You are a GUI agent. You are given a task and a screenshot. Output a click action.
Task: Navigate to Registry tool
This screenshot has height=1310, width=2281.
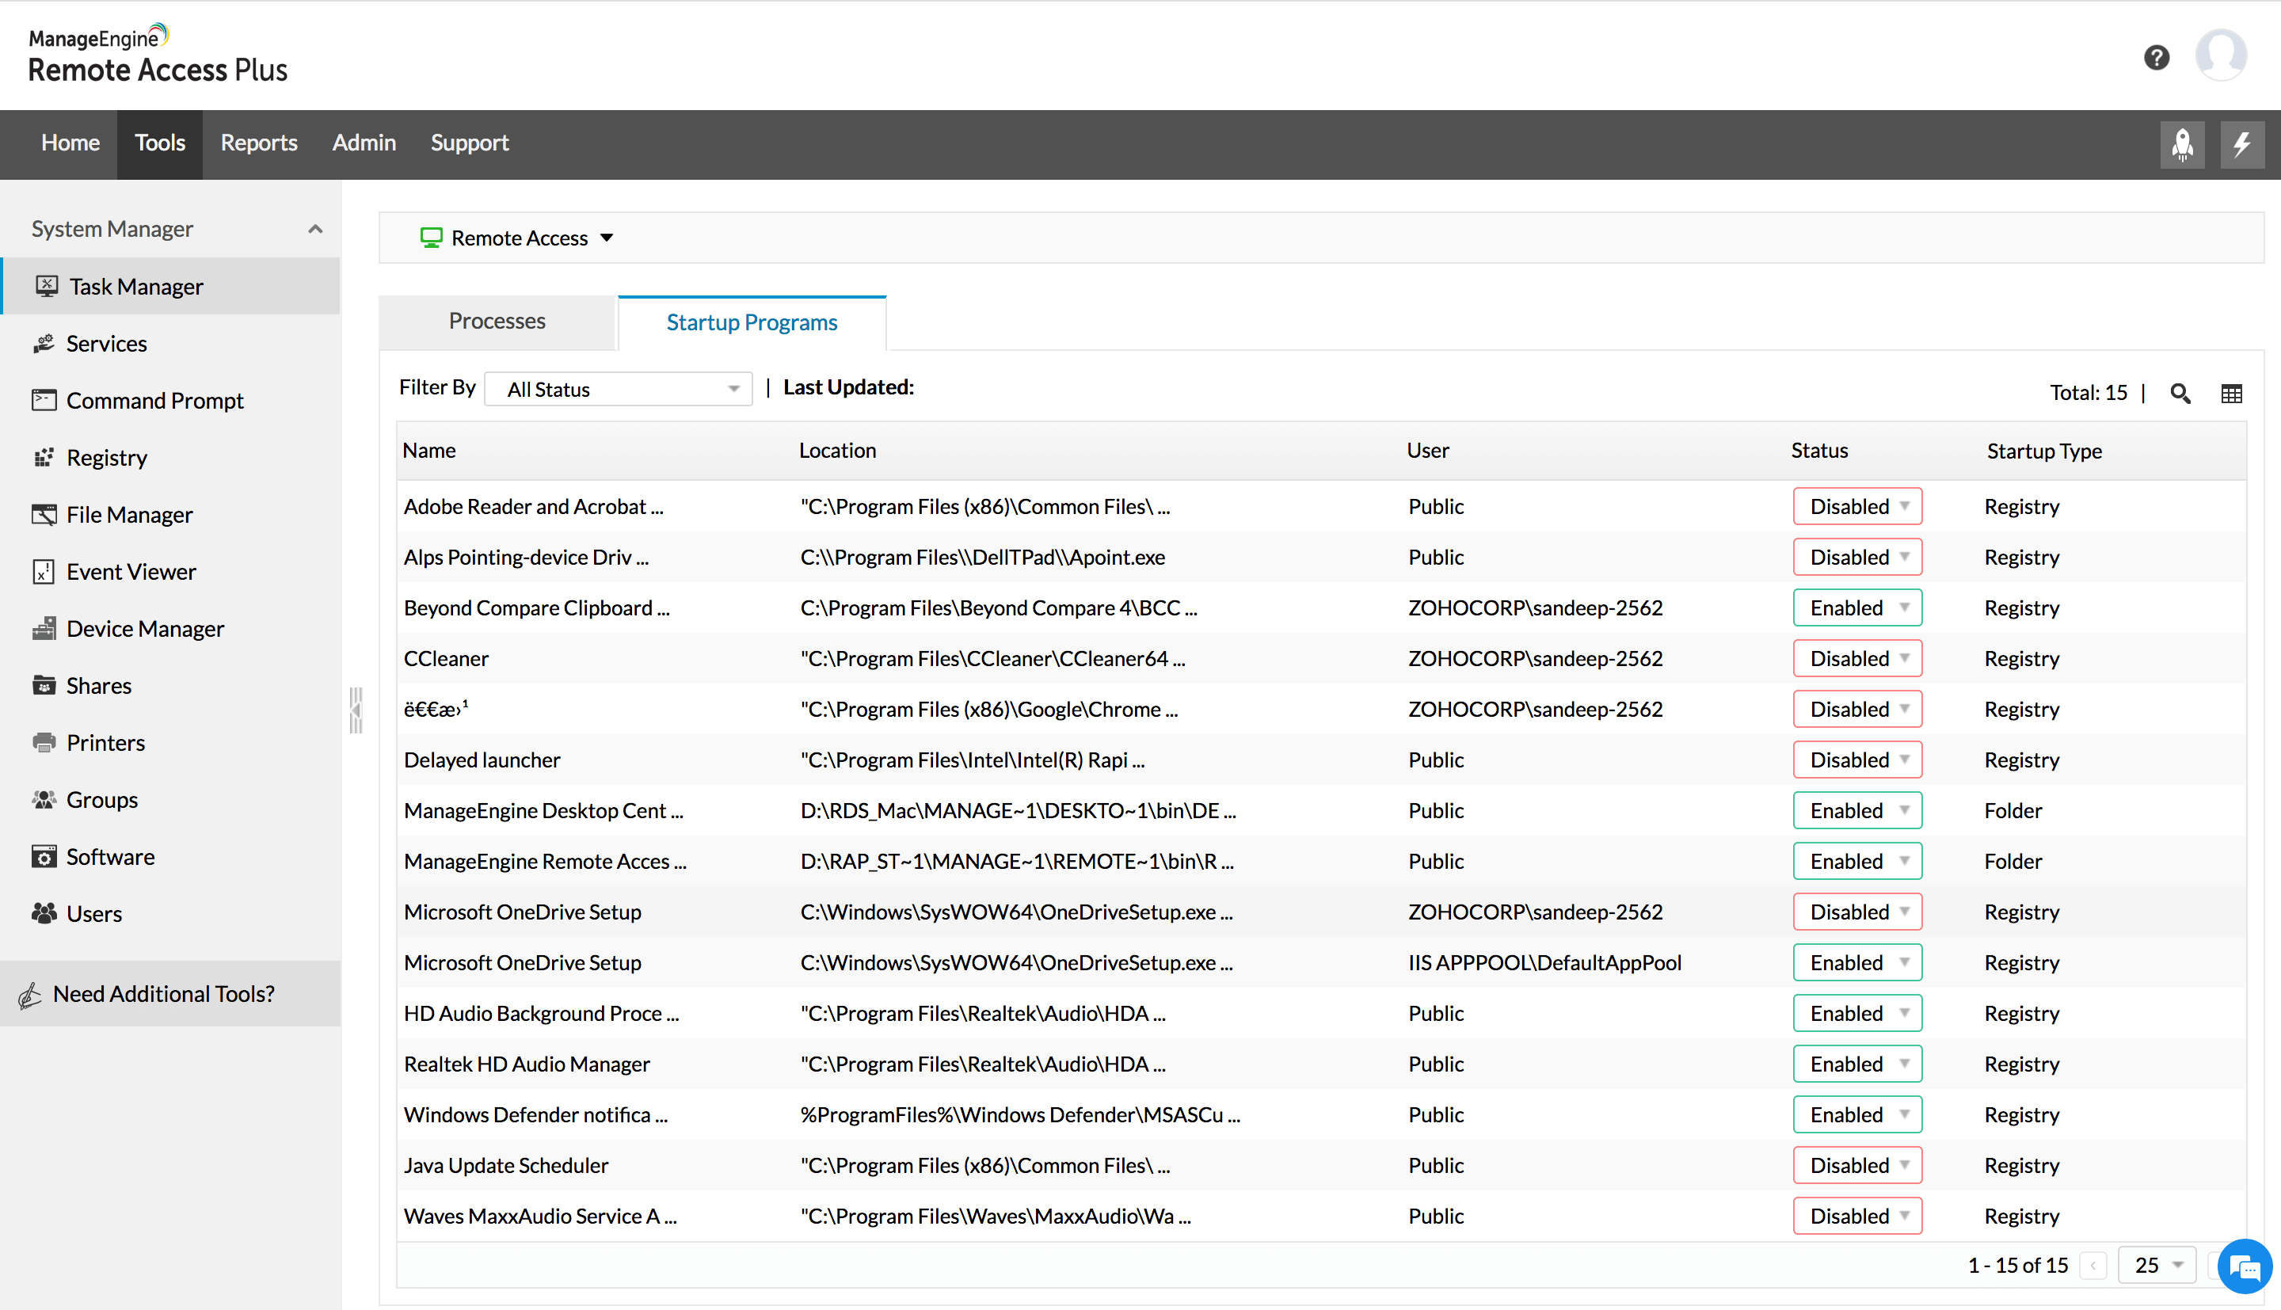(105, 456)
